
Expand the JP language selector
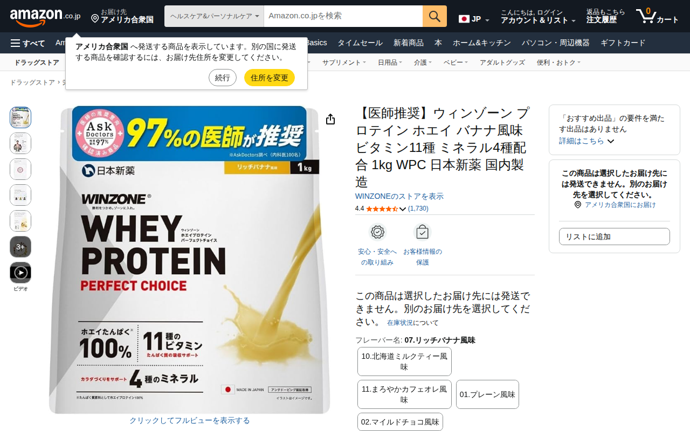click(474, 19)
